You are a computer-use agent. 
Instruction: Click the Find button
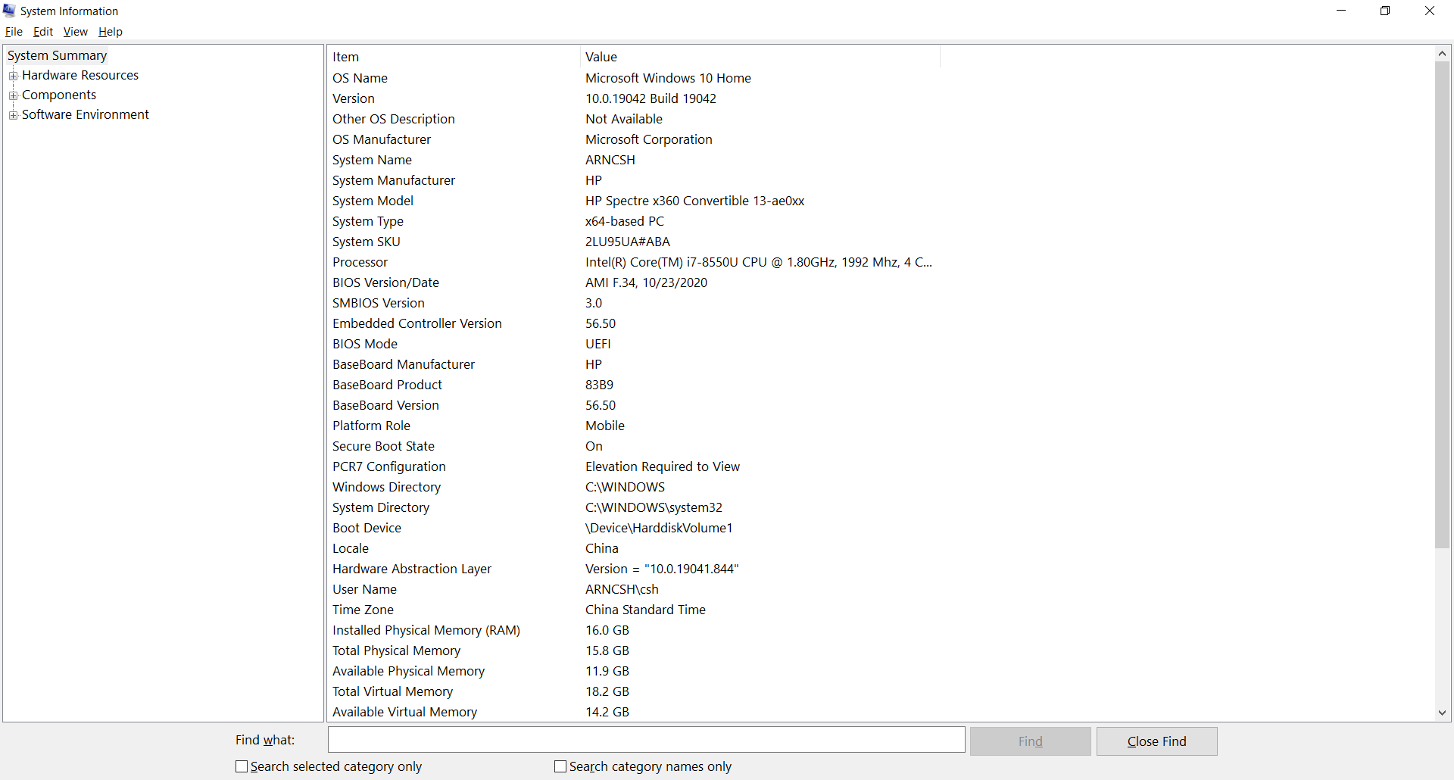click(x=1031, y=741)
